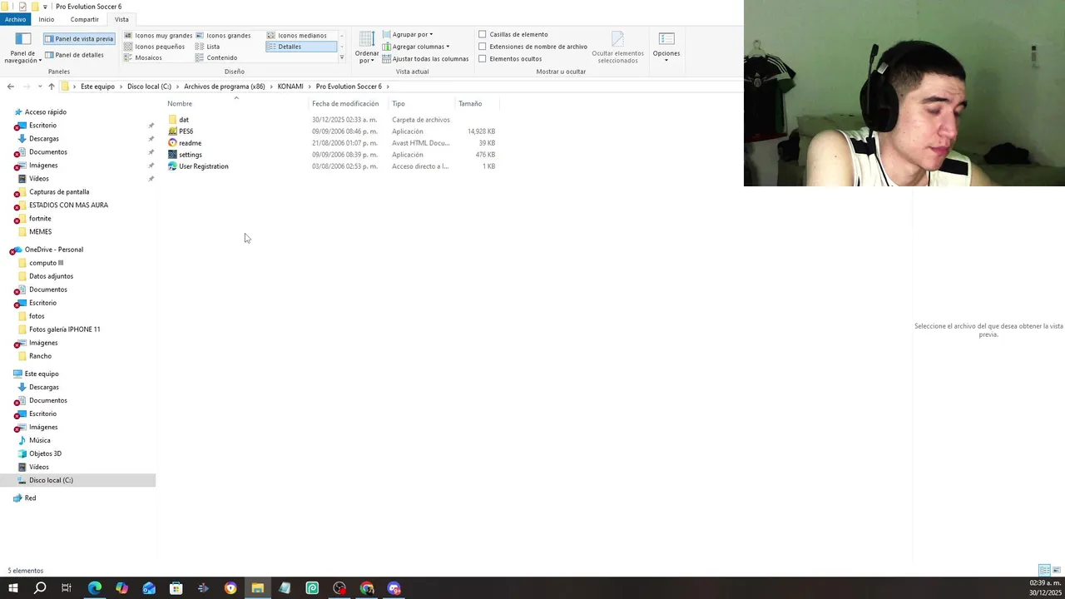
Task: Choose Iconos pequeños layout
Action: point(154,47)
